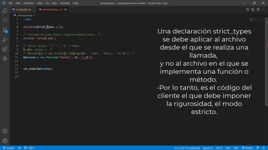
Task: Expand the breadcrumb ellipsis segment
Action: click(36, 15)
